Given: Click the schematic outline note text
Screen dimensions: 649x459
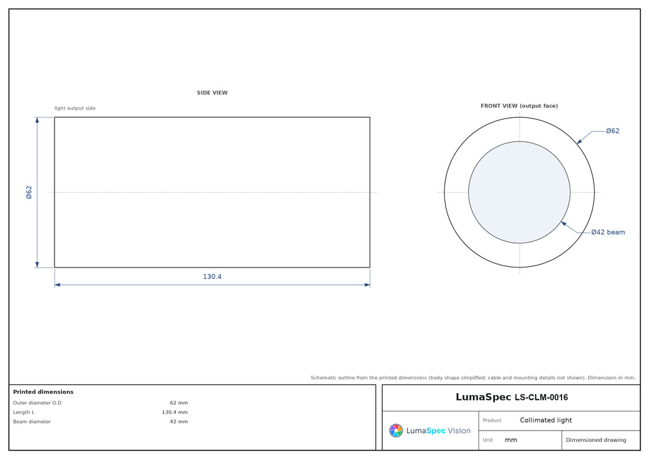Looking at the screenshot, I should coord(473,377).
